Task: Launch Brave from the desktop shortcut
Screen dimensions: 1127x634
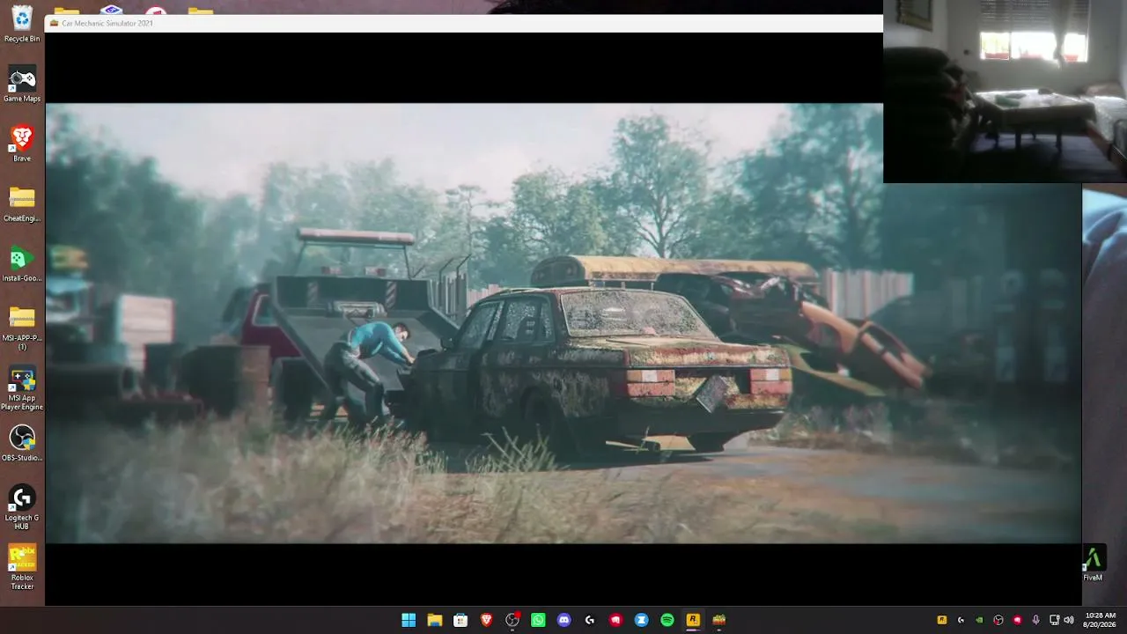Action: [22, 144]
